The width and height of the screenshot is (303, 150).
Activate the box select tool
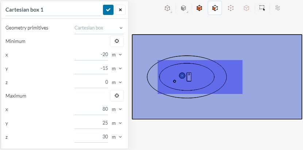(262, 8)
